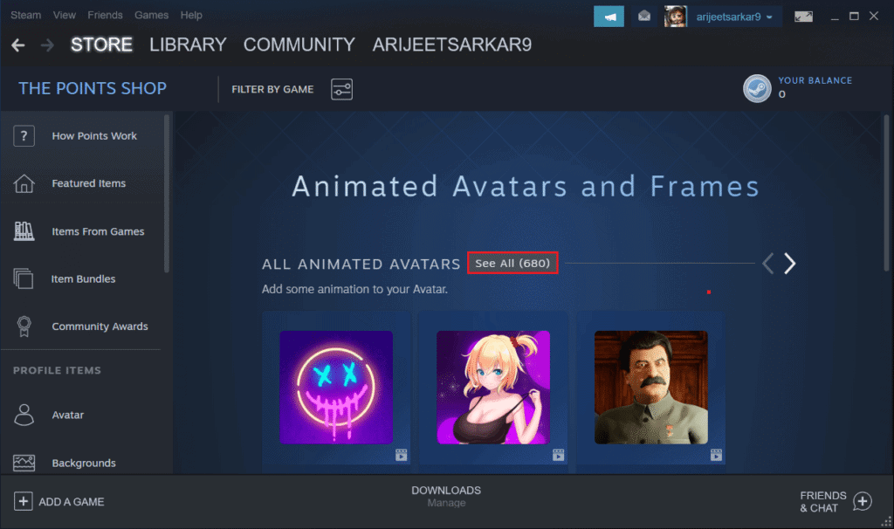Open Item Bundles stacked cards icon
The height and width of the screenshot is (529, 894).
pos(24,278)
